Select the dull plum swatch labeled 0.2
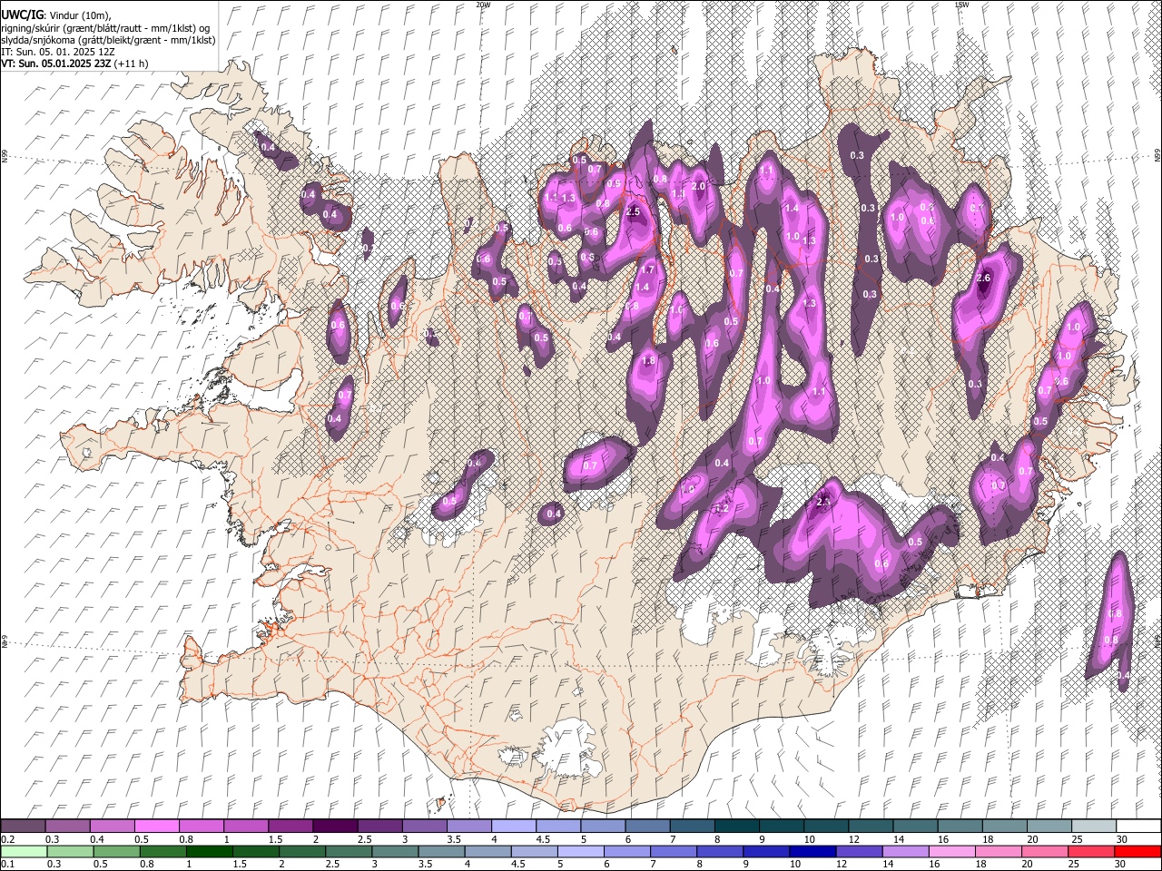Viewport: 1162px width, 871px height. click(x=23, y=826)
